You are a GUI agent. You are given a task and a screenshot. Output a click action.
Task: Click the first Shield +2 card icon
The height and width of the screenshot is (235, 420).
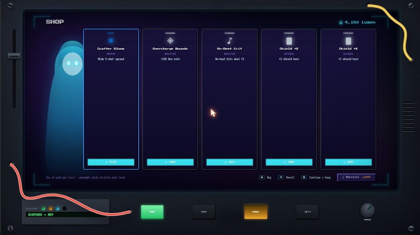(289, 41)
